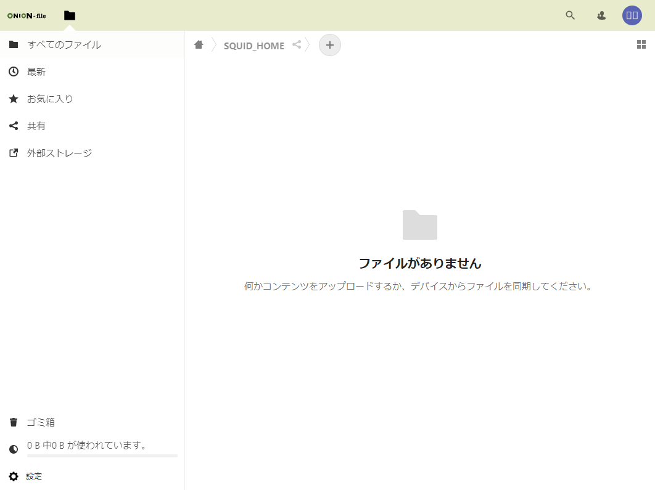This screenshot has width=655, height=490.
Task: Show お気に入り favorites
Action: (x=50, y=99)
